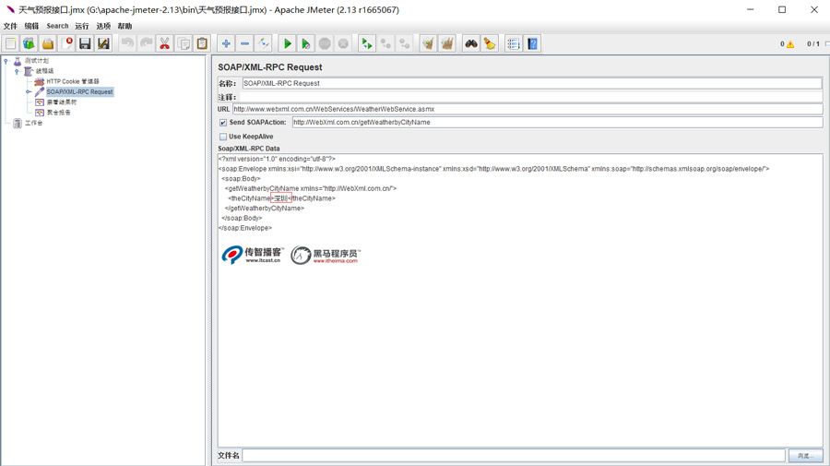Click the Open file folder icon
The width and height of the screenshot is (830, 466).
pyautogui.click(x=48, y=44)
